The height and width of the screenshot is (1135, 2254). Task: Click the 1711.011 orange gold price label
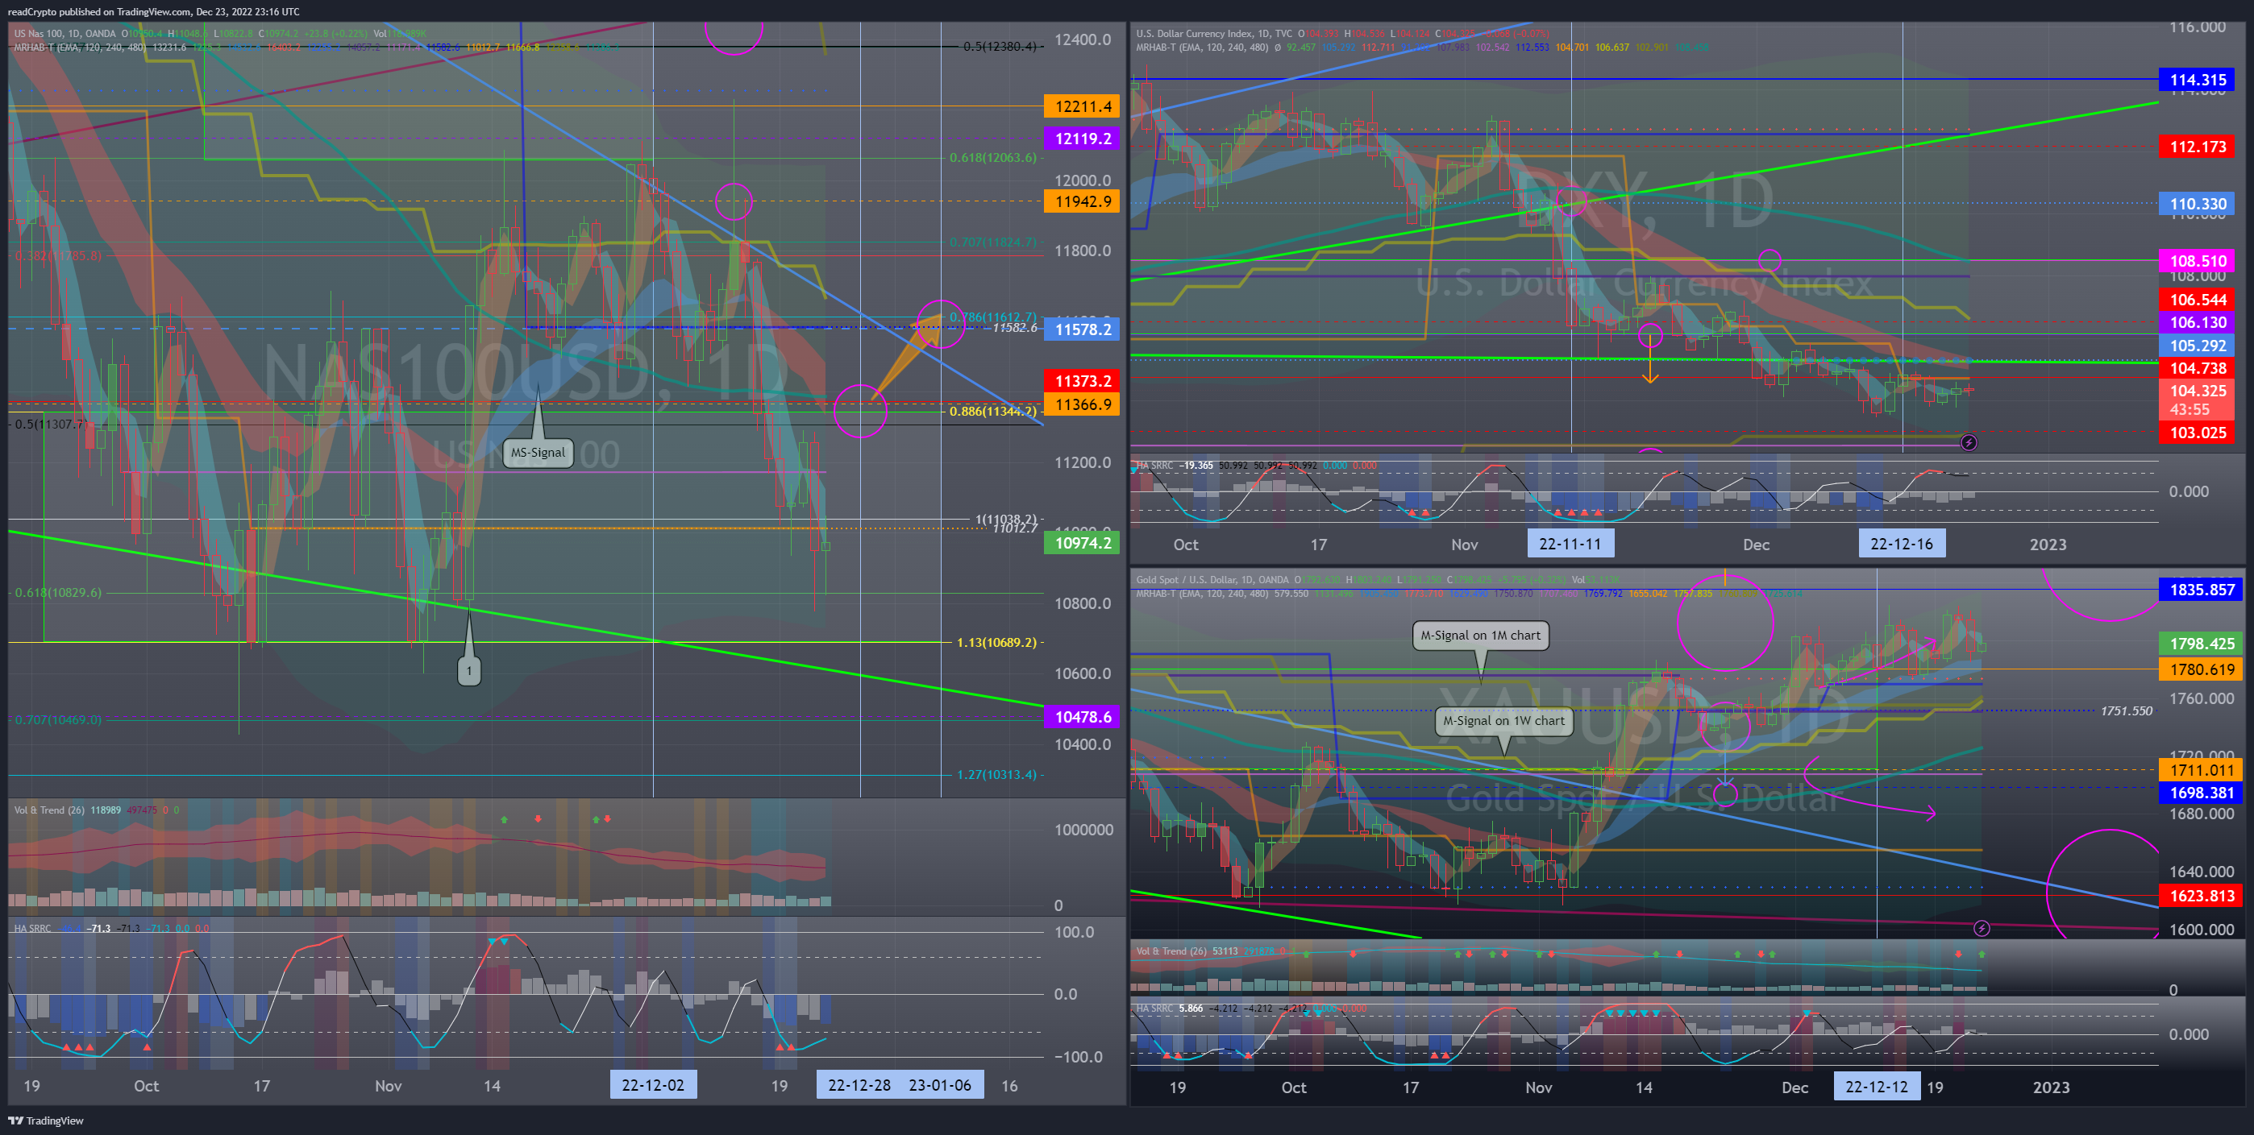click(2202, 770)
